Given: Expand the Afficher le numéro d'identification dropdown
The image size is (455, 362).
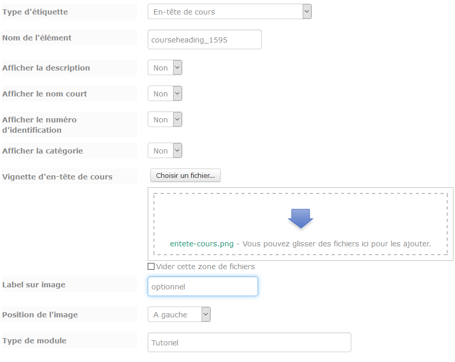Looking at the screenshot, I should coord(165,120).
